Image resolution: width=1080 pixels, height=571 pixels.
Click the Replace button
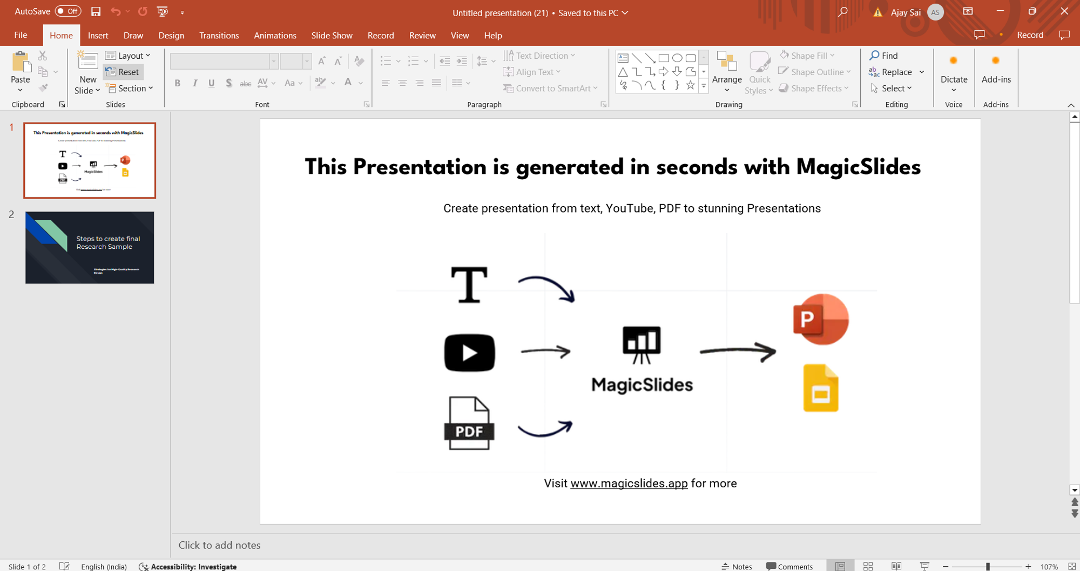(x=891, y=72)
